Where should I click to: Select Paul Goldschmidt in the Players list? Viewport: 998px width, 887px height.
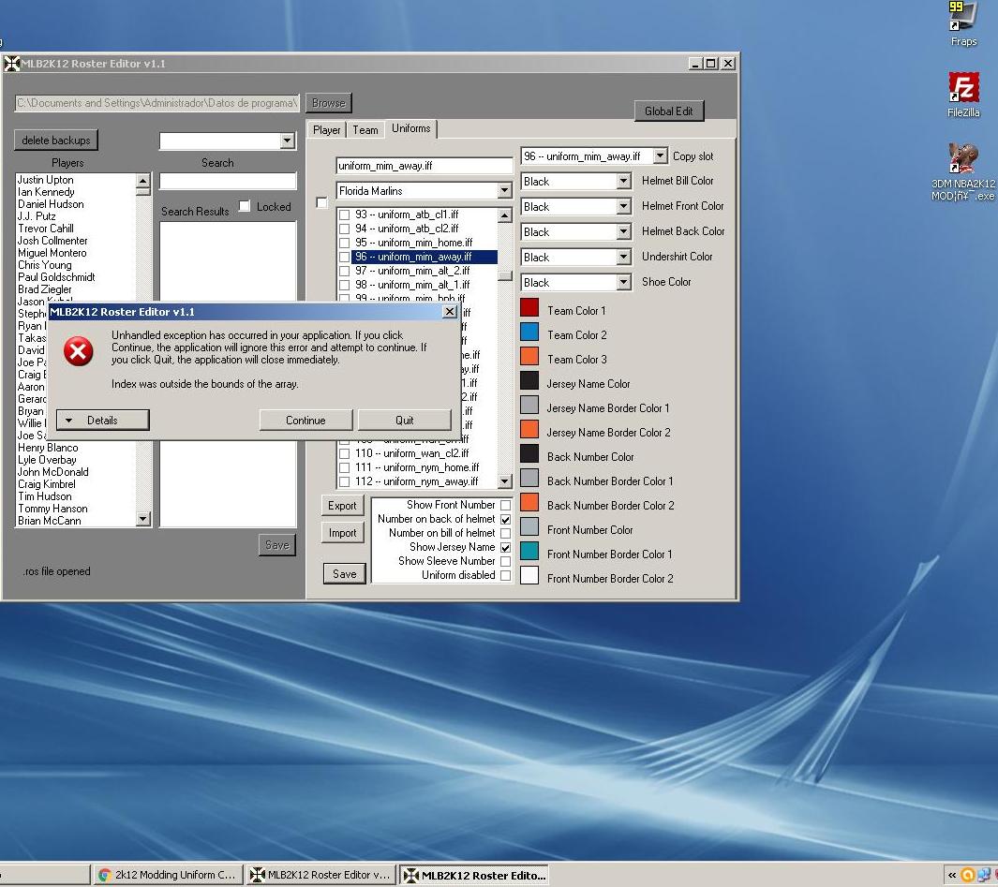(x=56, y=277)
